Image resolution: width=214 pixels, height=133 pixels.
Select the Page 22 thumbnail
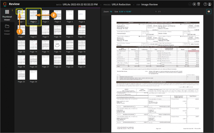58,60
